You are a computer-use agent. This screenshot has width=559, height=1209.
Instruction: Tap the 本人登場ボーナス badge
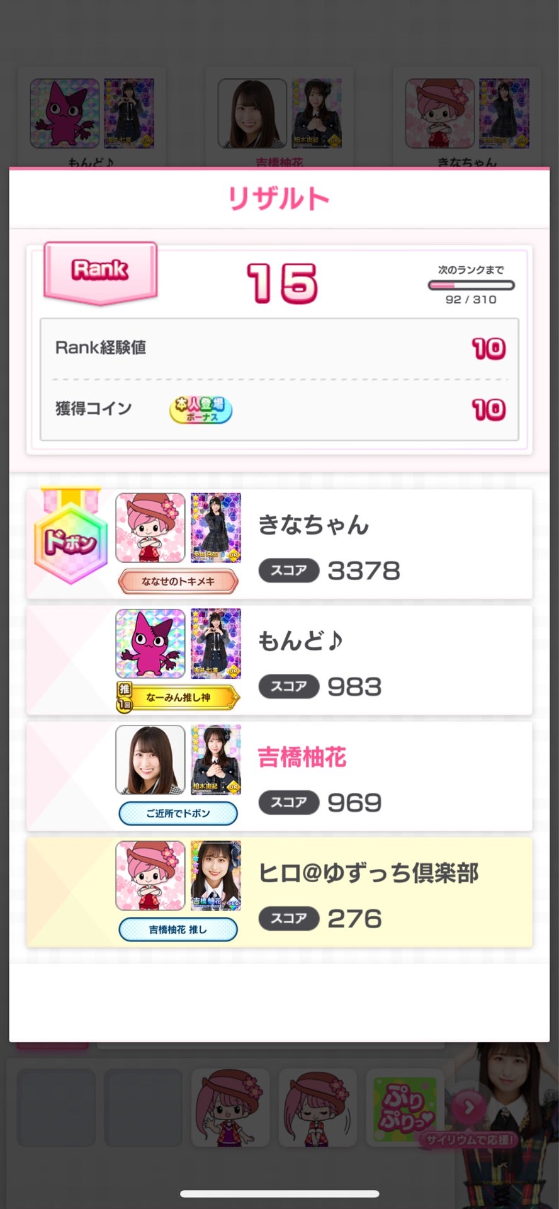201,409
